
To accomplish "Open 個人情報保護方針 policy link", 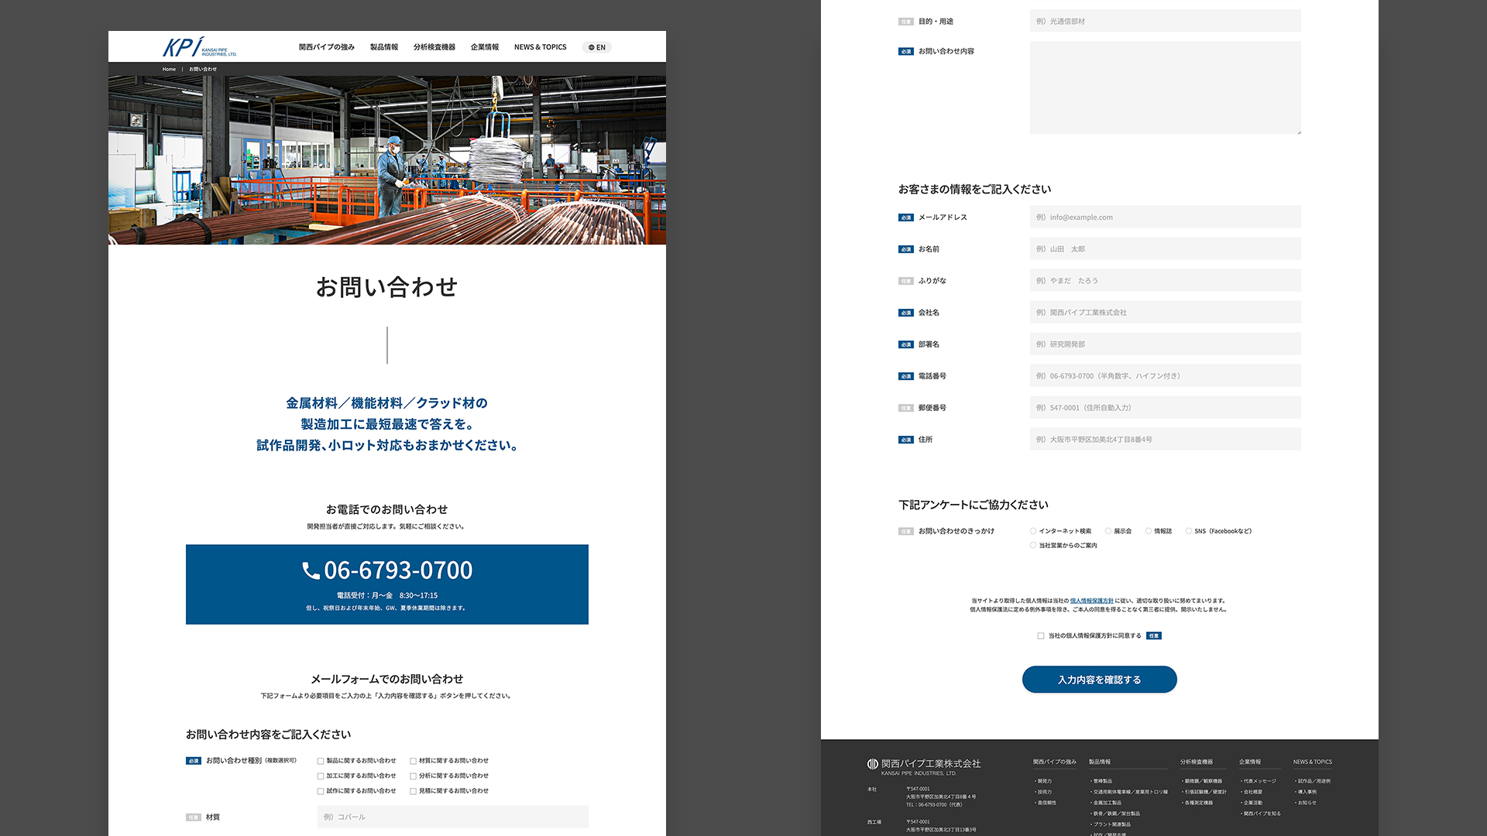I will point(1091,601).
